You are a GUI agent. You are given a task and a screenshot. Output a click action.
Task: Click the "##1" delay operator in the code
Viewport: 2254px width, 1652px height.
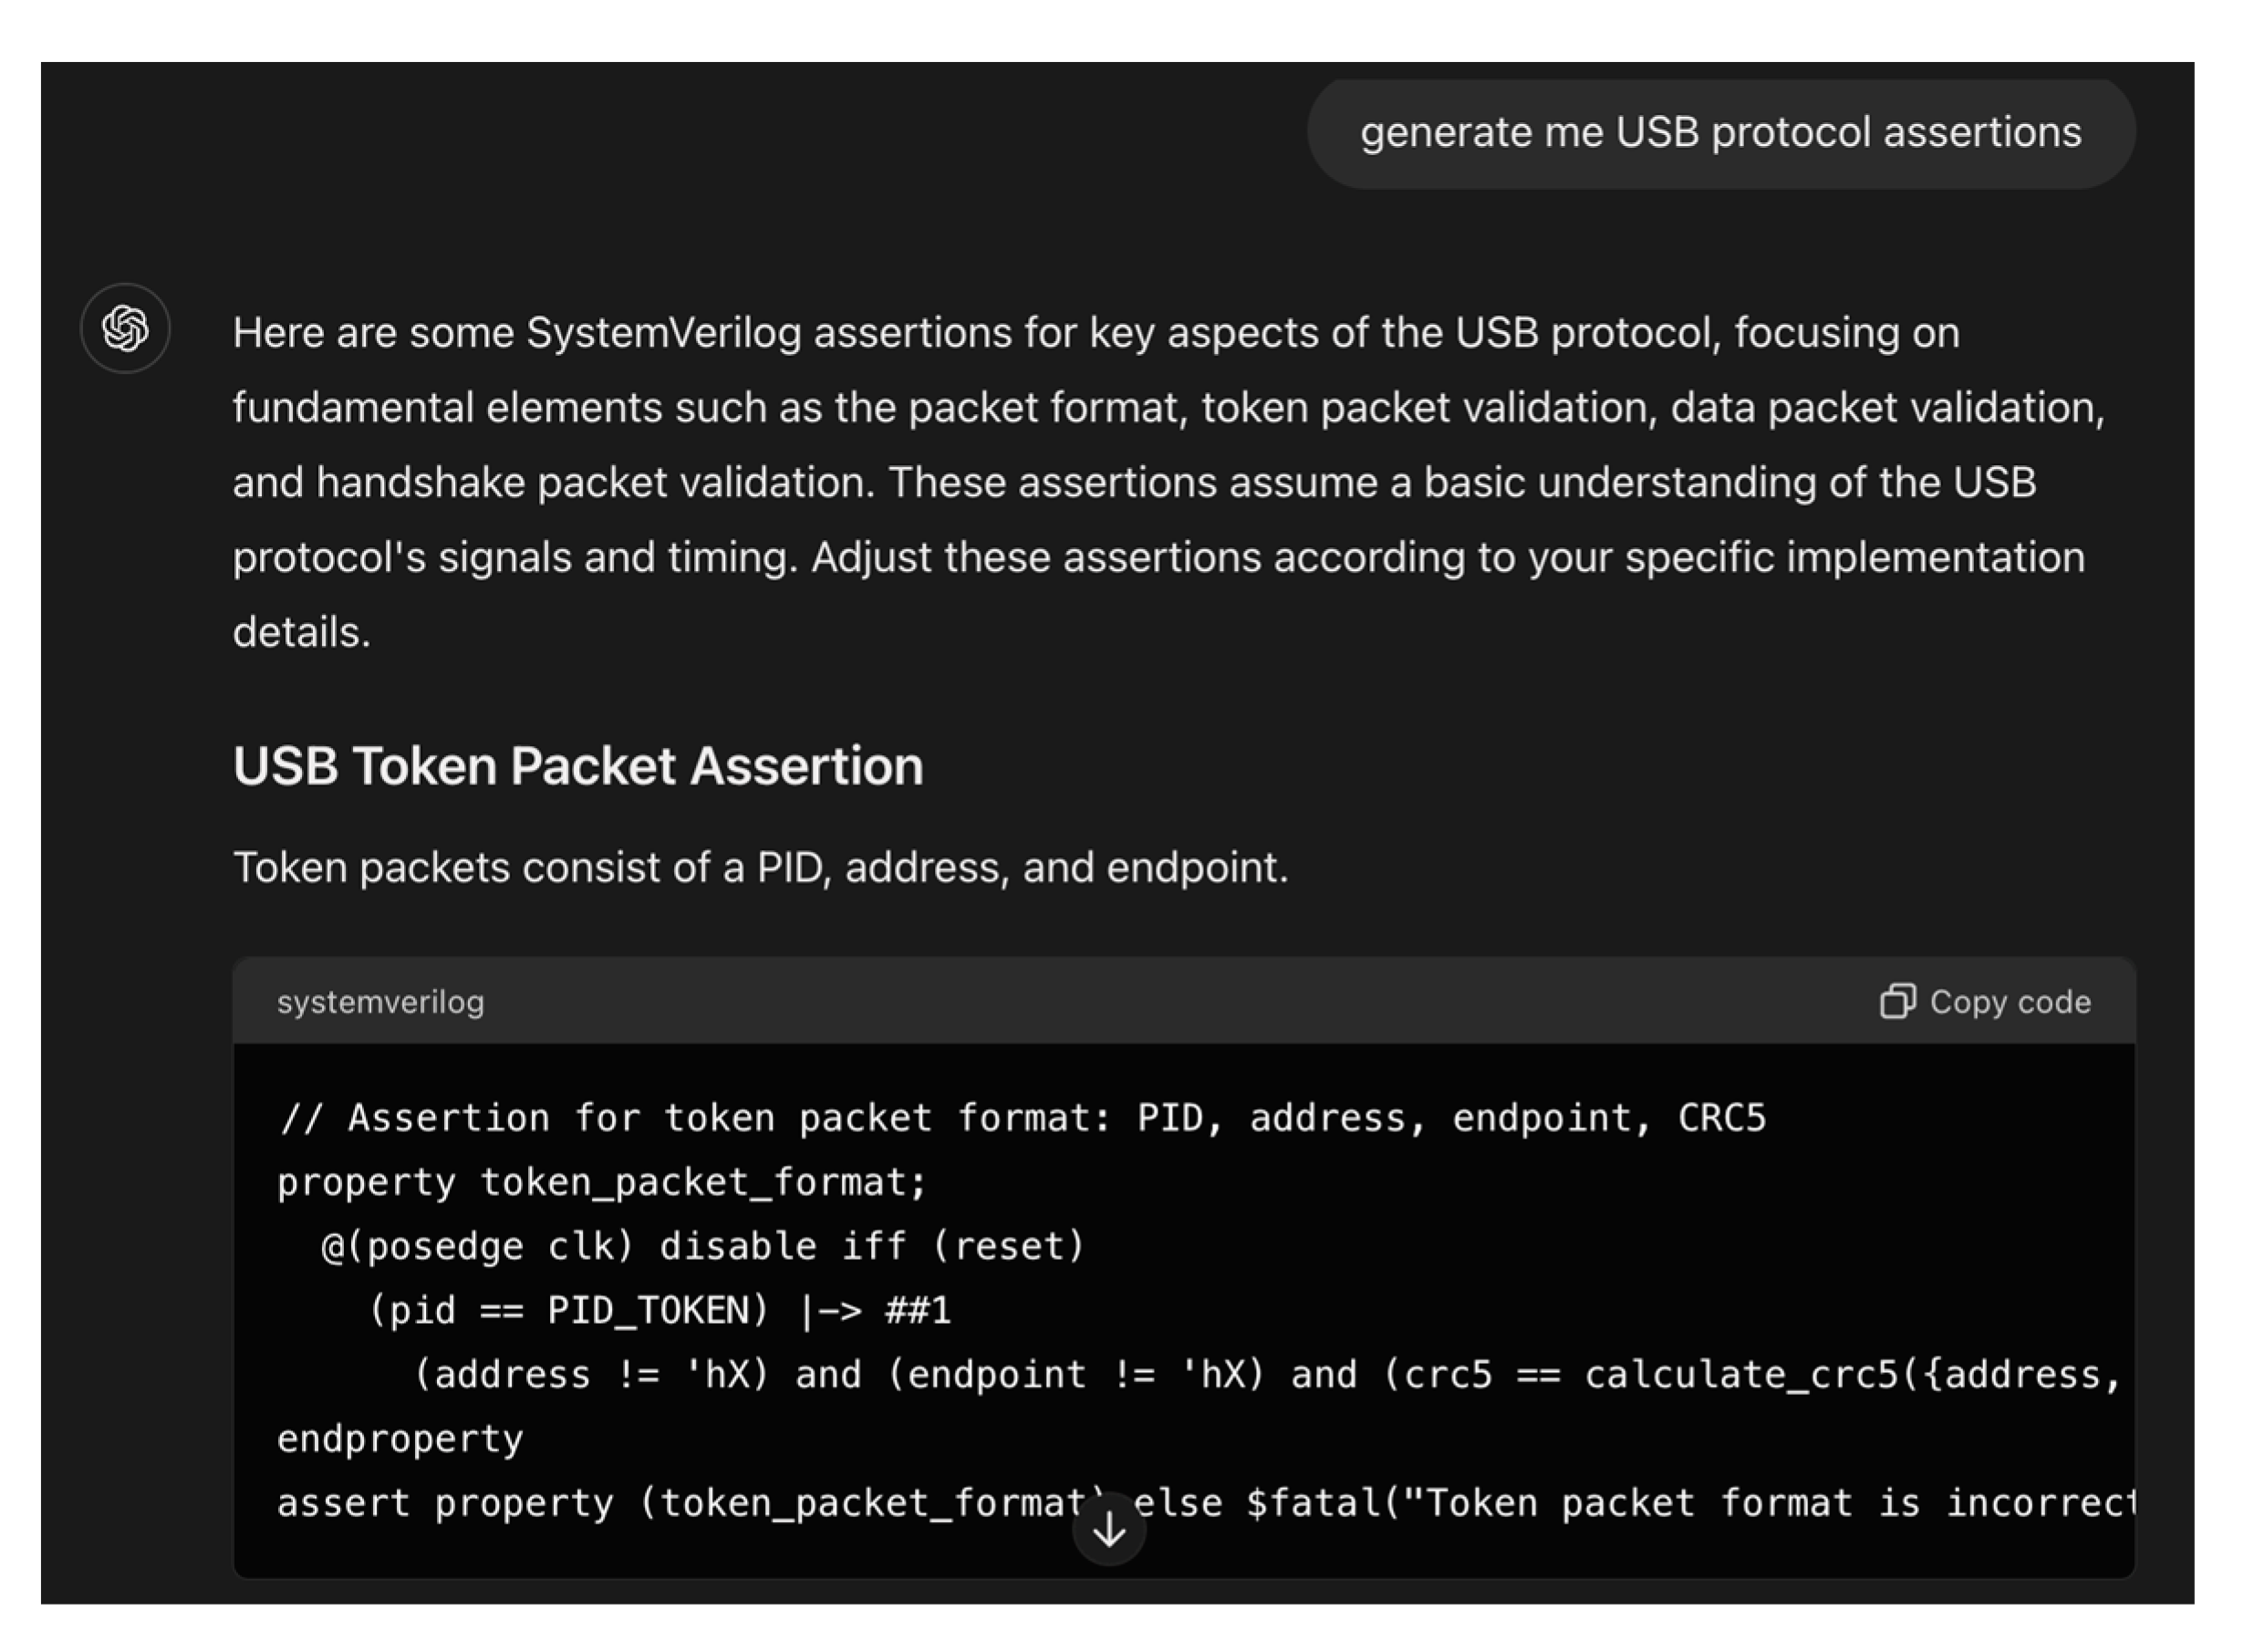pos(918,1310)
